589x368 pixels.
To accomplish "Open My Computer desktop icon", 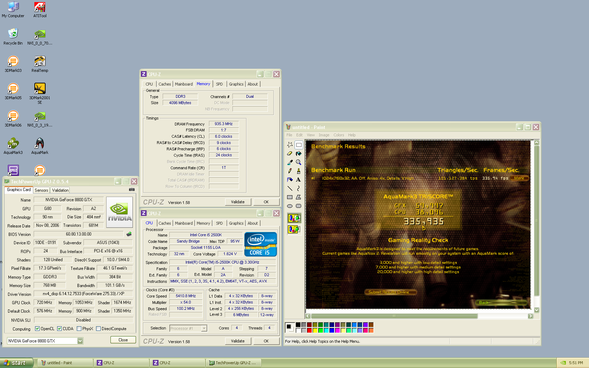I will pyautogui.click(x=13, y=10).
